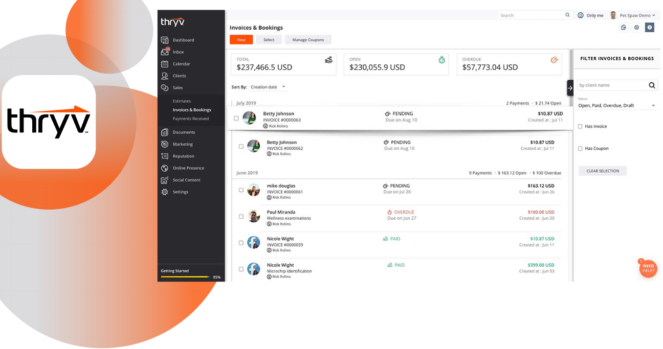Tick checkbox for mike douglas invoice

[241, 190]
